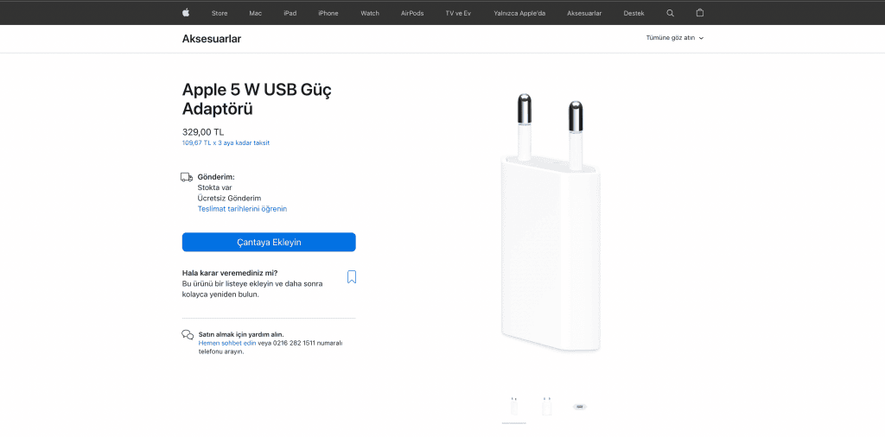Open the Aksesuarlar page heading link

[x=212, y=39]
